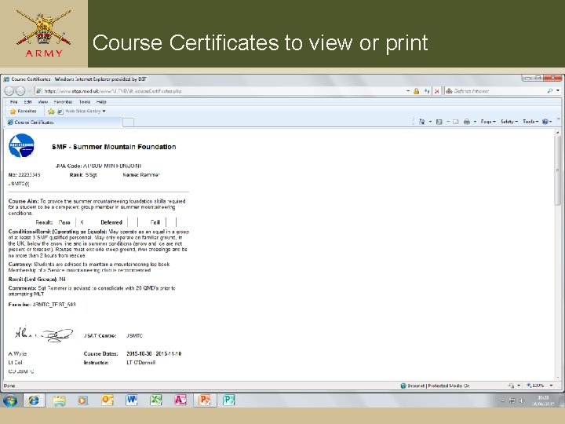Open Access from the taskbar
This screenshot has width=565, height=424.
point(180,400)
